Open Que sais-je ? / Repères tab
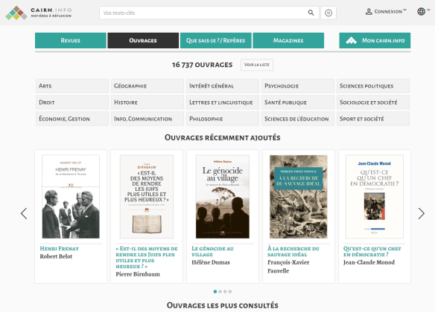This screenshot has height=312, width=435. 216,40
